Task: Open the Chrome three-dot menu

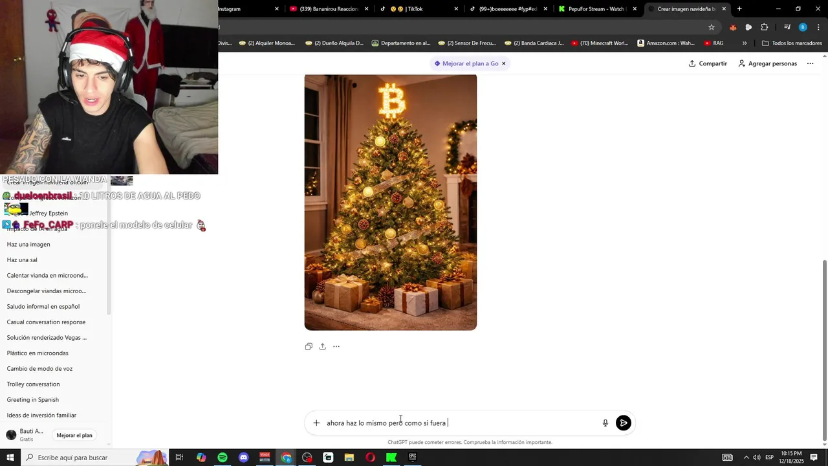Action: click(818, 27)
